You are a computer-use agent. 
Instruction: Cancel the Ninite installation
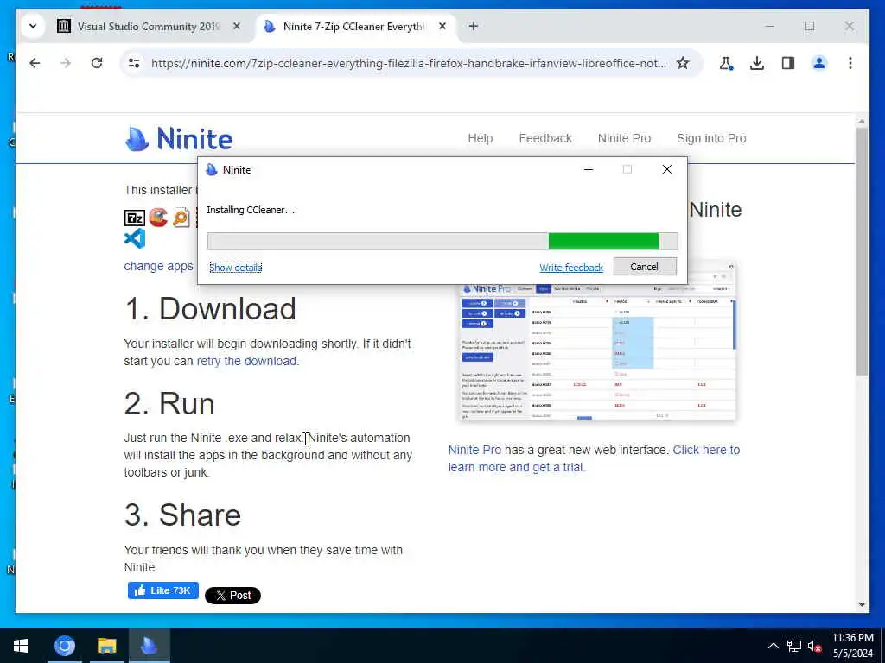point(645,267)
